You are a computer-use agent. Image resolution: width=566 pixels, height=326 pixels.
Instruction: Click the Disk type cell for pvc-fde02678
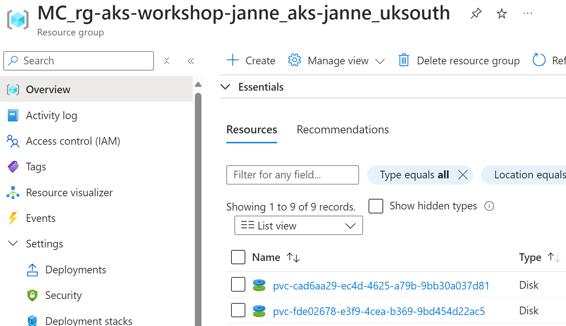click(x=529, y=311)
